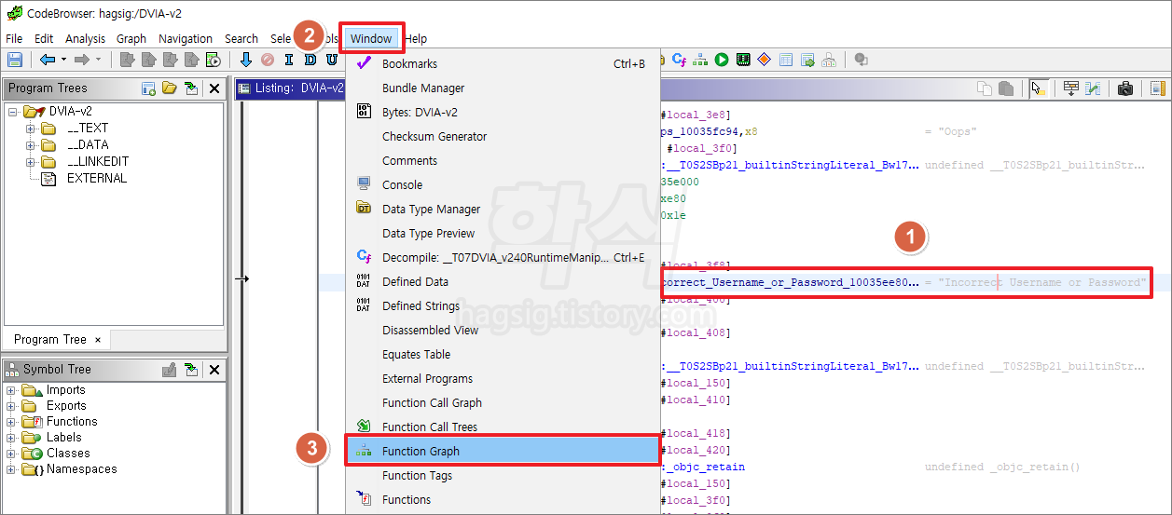Expand the Classes node in Symbol Tree

[11, 454]
